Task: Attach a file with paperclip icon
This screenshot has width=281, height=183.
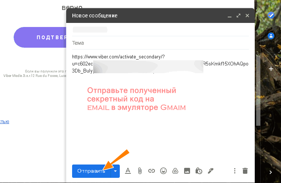Action: (x=140, y=171)
